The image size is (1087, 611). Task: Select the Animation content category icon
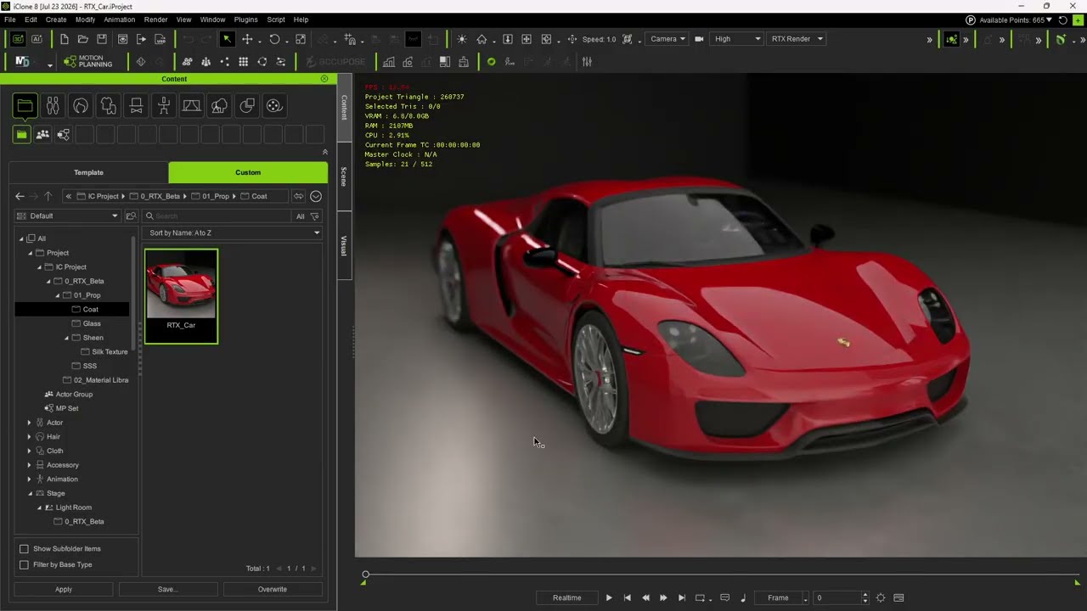pyautogui.click(x=164, y=105)
